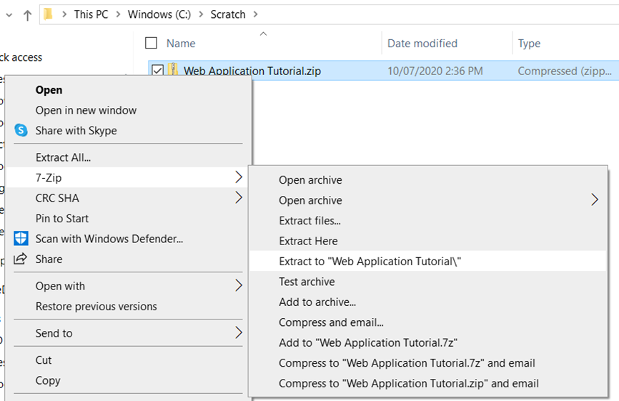Uncheck the Web Application Tutorial.zip checkbox
Viewport: 619px width, 401px height.
point(157,71)
